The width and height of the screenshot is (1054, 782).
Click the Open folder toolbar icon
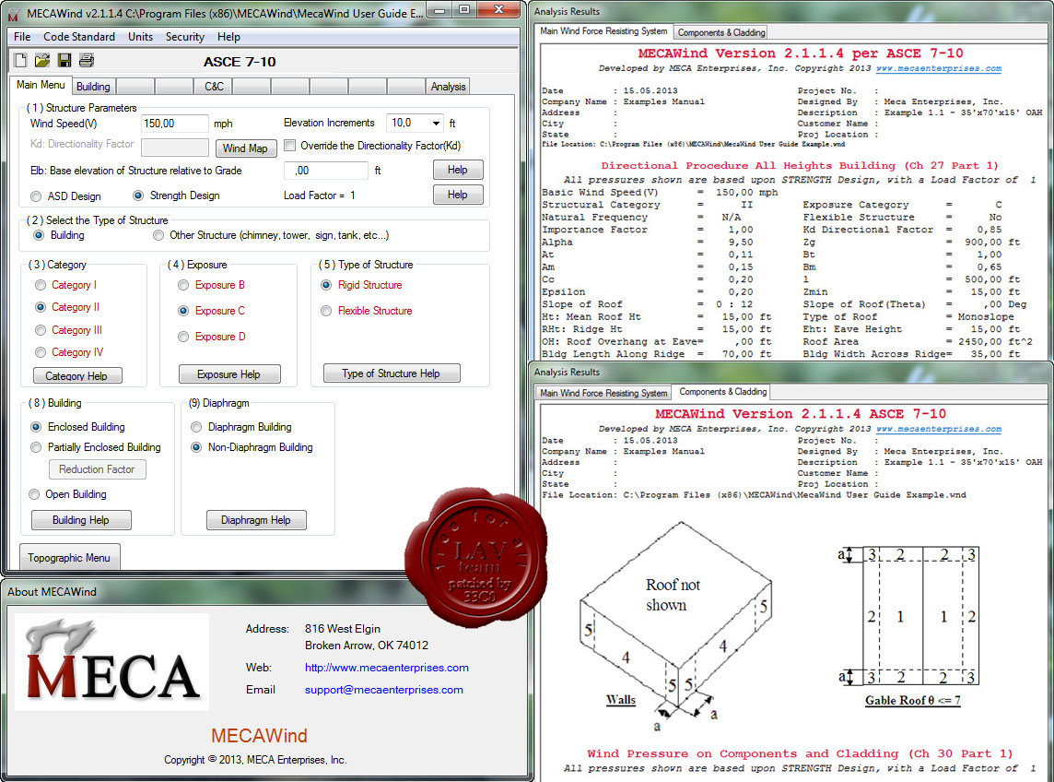click(42, 61)
